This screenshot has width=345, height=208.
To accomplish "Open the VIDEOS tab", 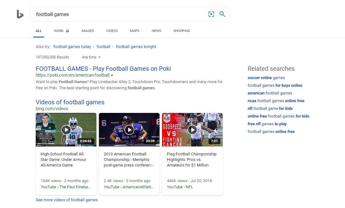I will point(112,31).
